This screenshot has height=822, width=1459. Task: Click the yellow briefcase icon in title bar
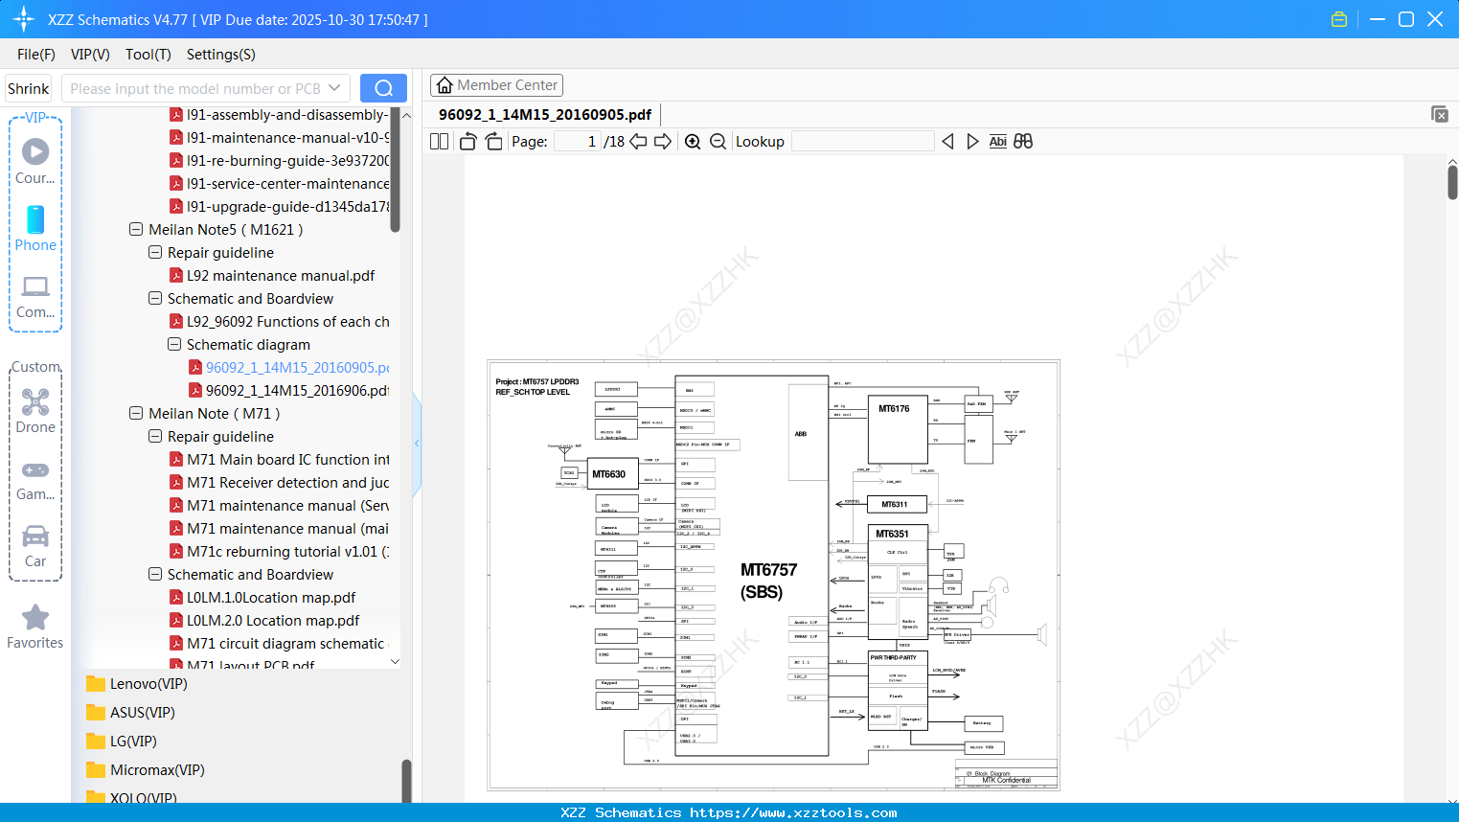(x=1339, y=19)
